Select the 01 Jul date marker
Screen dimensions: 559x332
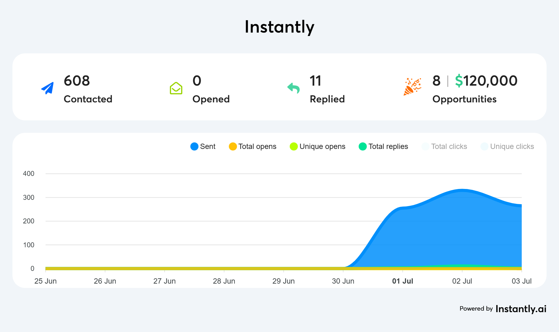coord(402,281)
